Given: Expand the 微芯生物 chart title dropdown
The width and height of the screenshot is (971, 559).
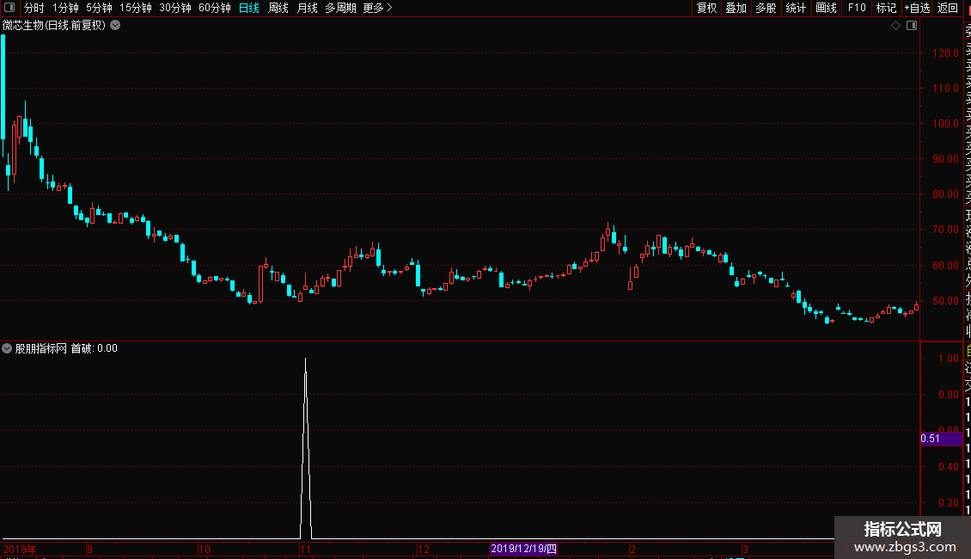Looking at the screenshot, I should pyautogui.click(x=115, y=26).
